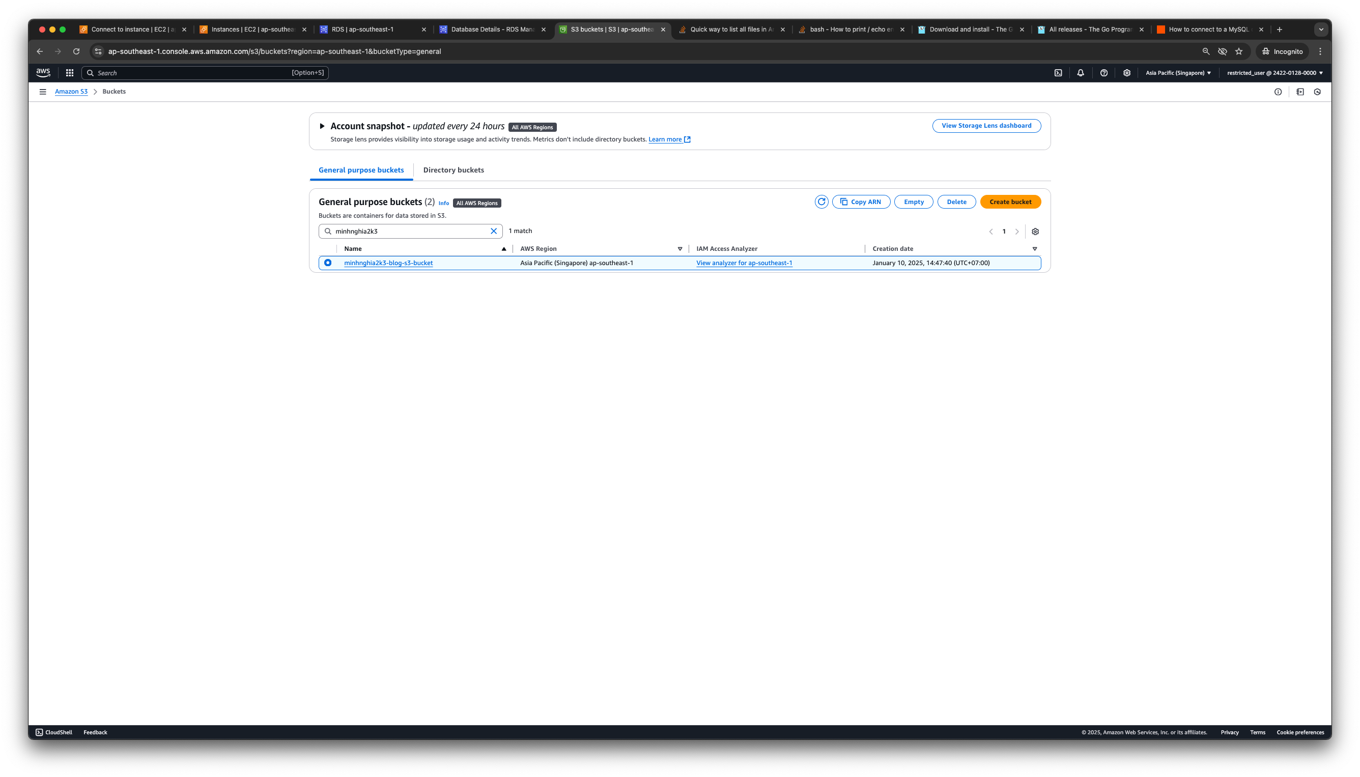Click creation date January 10, 2025 cell
This screenshot has height=777, width=1360.
(x=931, y=263)
